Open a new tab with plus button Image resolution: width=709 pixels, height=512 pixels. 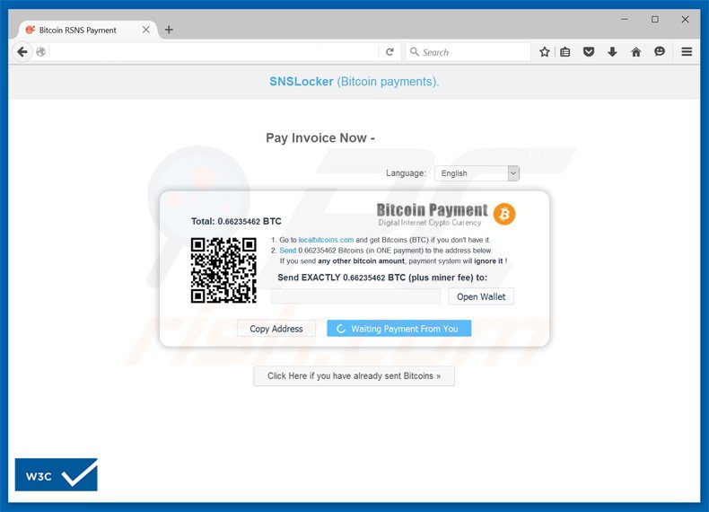click(x=169, y=30)
